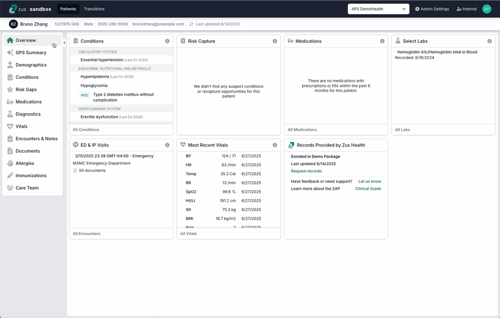The image size is (500, 318).
Task: Click the Zus logo in Records card
Action: (x=291, y=145)
